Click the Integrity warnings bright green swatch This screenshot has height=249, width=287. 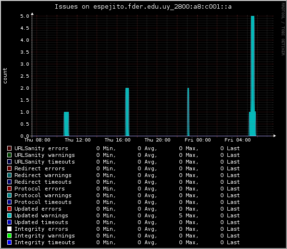[x=9, y=236]
